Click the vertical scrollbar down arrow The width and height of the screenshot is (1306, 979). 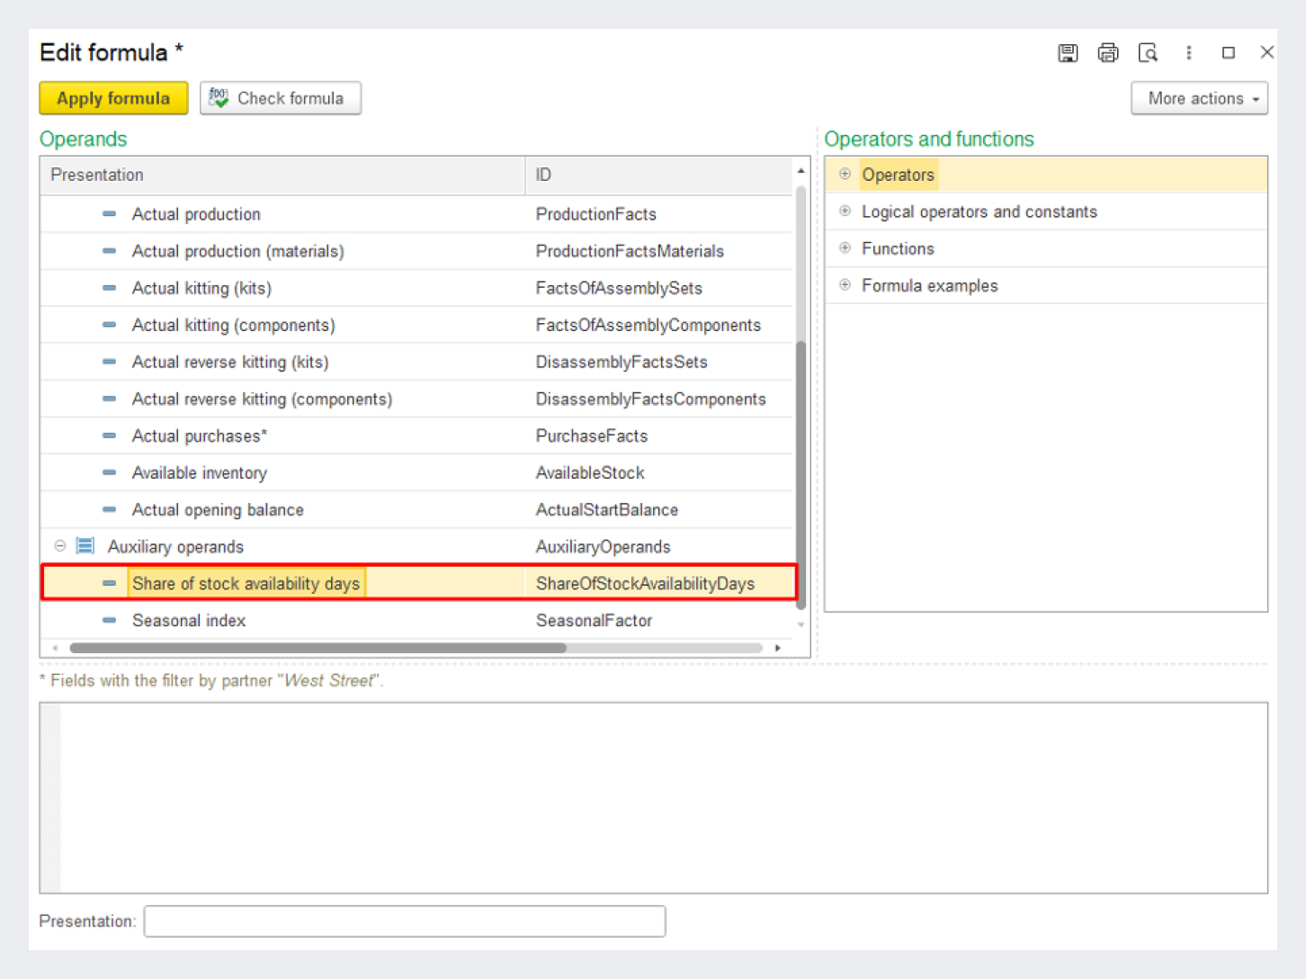click(x=801, y=624)
